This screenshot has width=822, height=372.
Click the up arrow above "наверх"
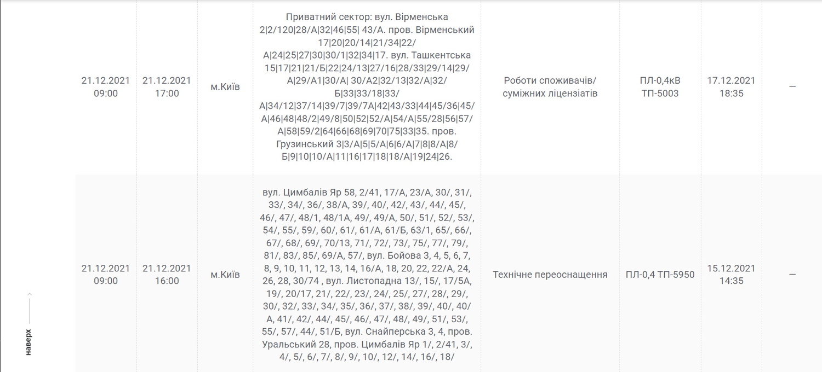(x=29, y=295)
